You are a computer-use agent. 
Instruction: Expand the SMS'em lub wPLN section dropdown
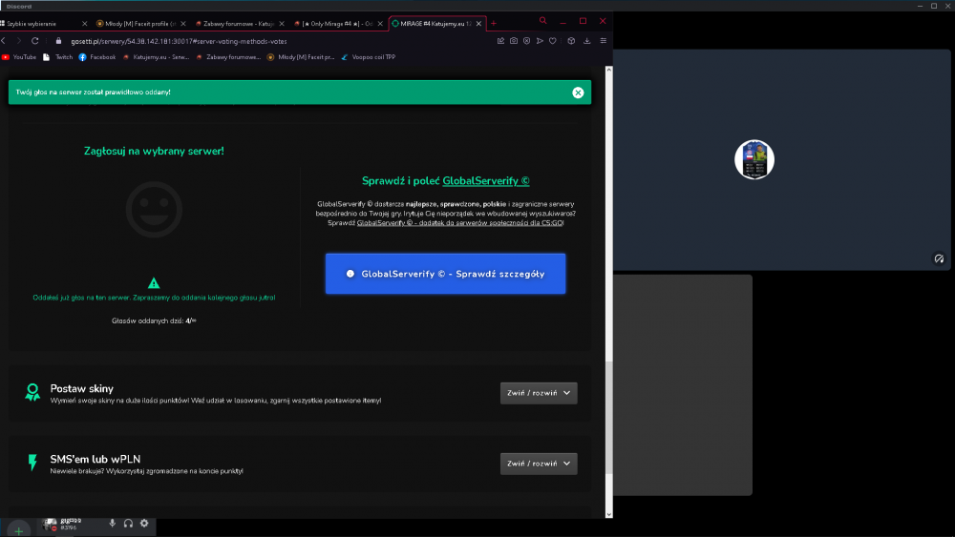(539, 464)
